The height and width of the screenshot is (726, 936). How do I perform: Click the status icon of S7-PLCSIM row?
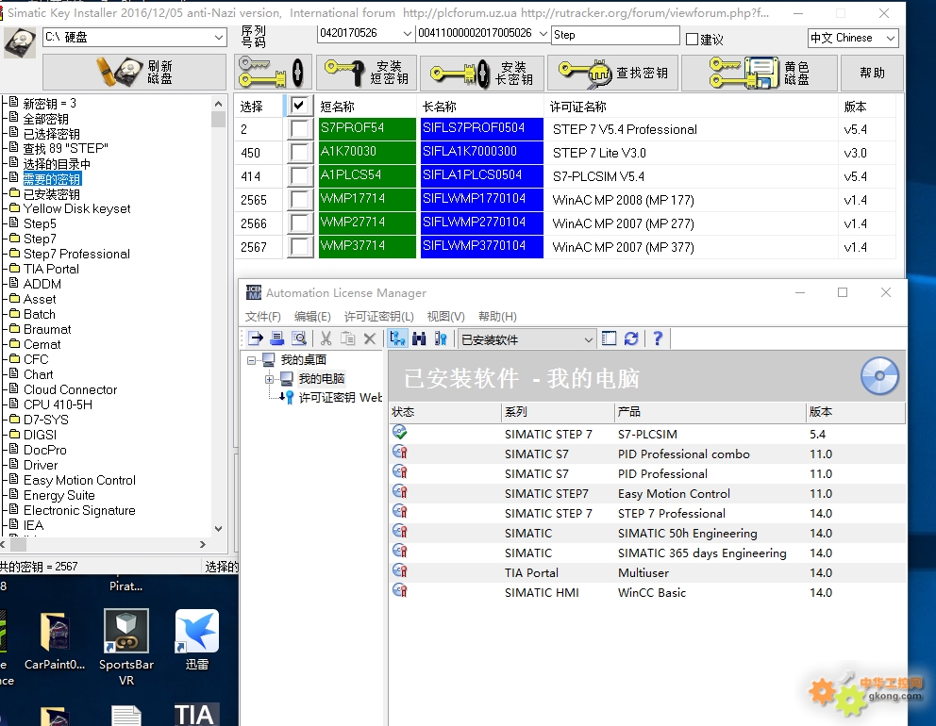(400, 433)
